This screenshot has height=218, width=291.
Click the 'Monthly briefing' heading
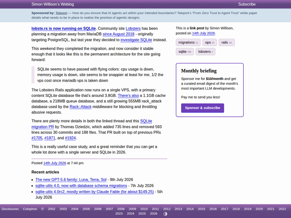pyautogui.click(x=199, y=71)
